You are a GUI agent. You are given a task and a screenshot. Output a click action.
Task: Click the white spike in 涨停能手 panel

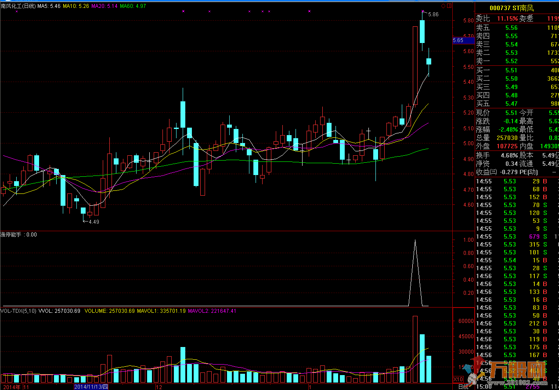coord(415,272)
